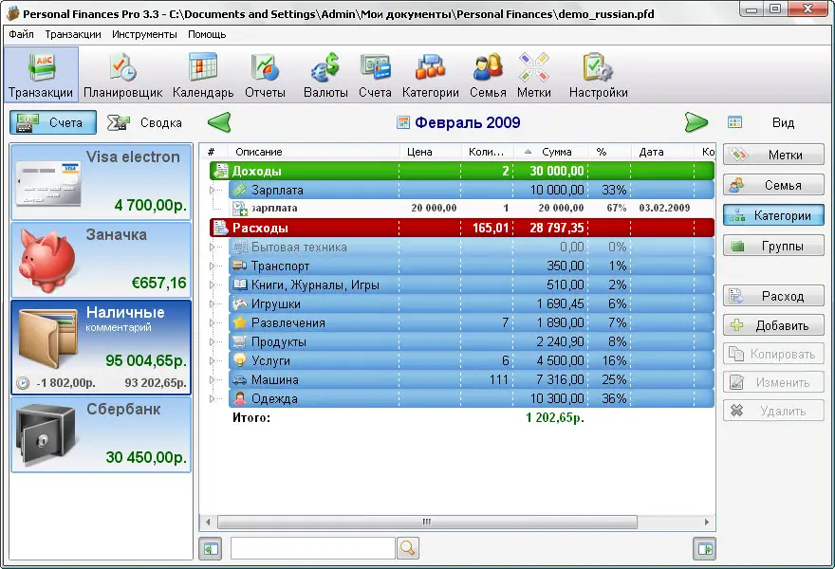Collapse left panel using bottom-left panel icon
835x569 pixels.
coord(211,548)
